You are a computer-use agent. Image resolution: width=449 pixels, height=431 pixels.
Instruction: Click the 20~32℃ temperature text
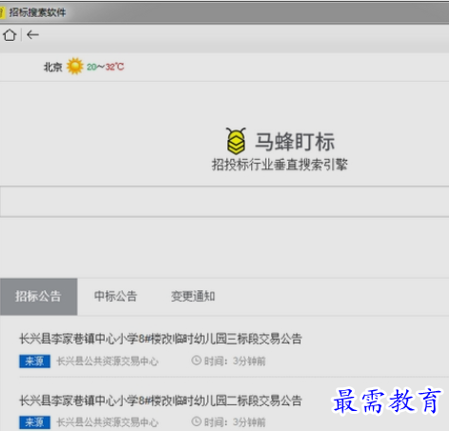(x=106, y=67)
